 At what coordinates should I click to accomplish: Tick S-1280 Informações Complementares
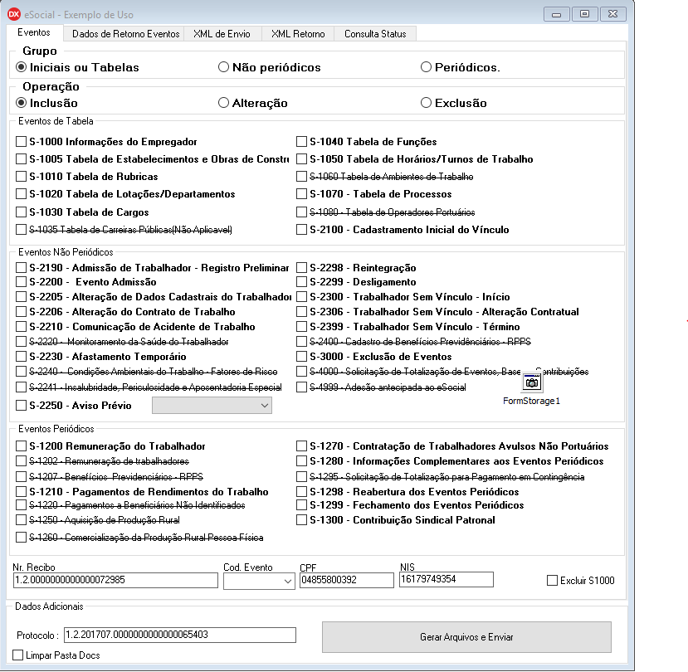[x=301, y=461]
